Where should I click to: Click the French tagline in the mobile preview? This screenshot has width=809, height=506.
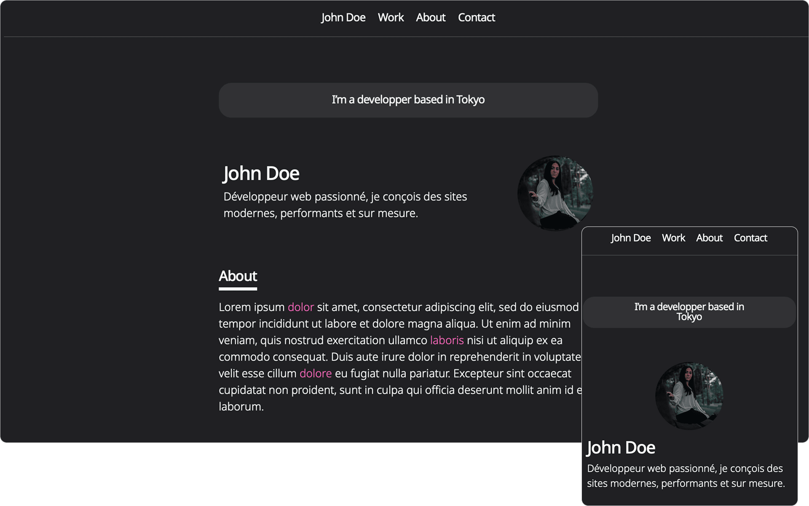[x=686, y=476]
